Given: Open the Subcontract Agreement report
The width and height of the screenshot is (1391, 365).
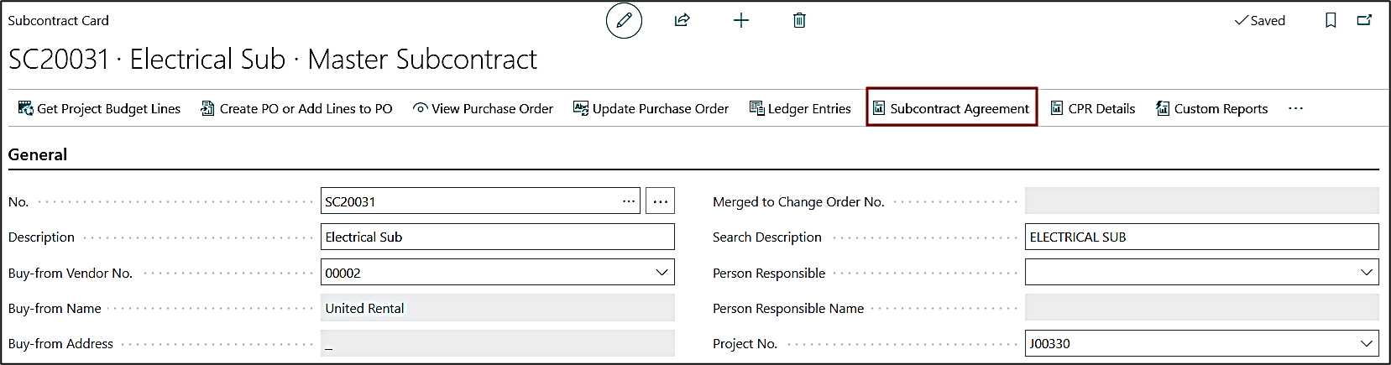Looking at the screenshot, I should 951,109.
